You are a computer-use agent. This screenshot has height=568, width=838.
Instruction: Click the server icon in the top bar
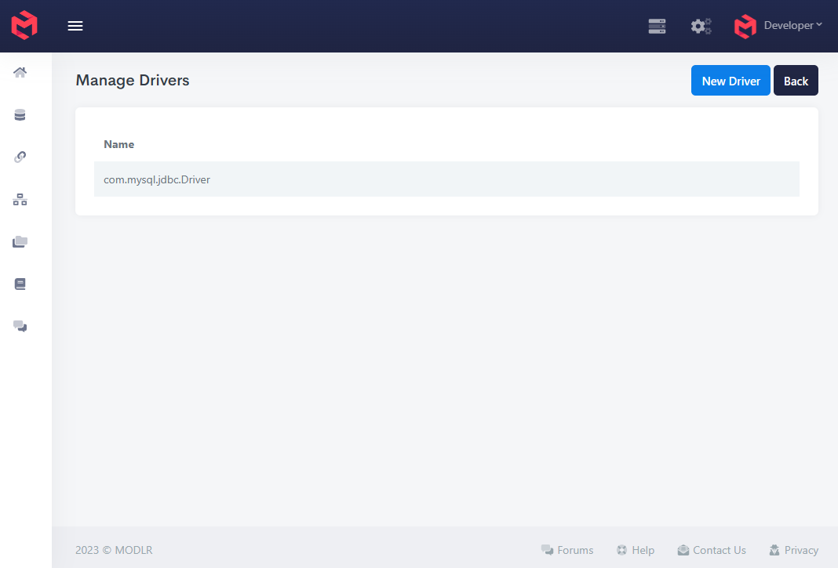657,26
